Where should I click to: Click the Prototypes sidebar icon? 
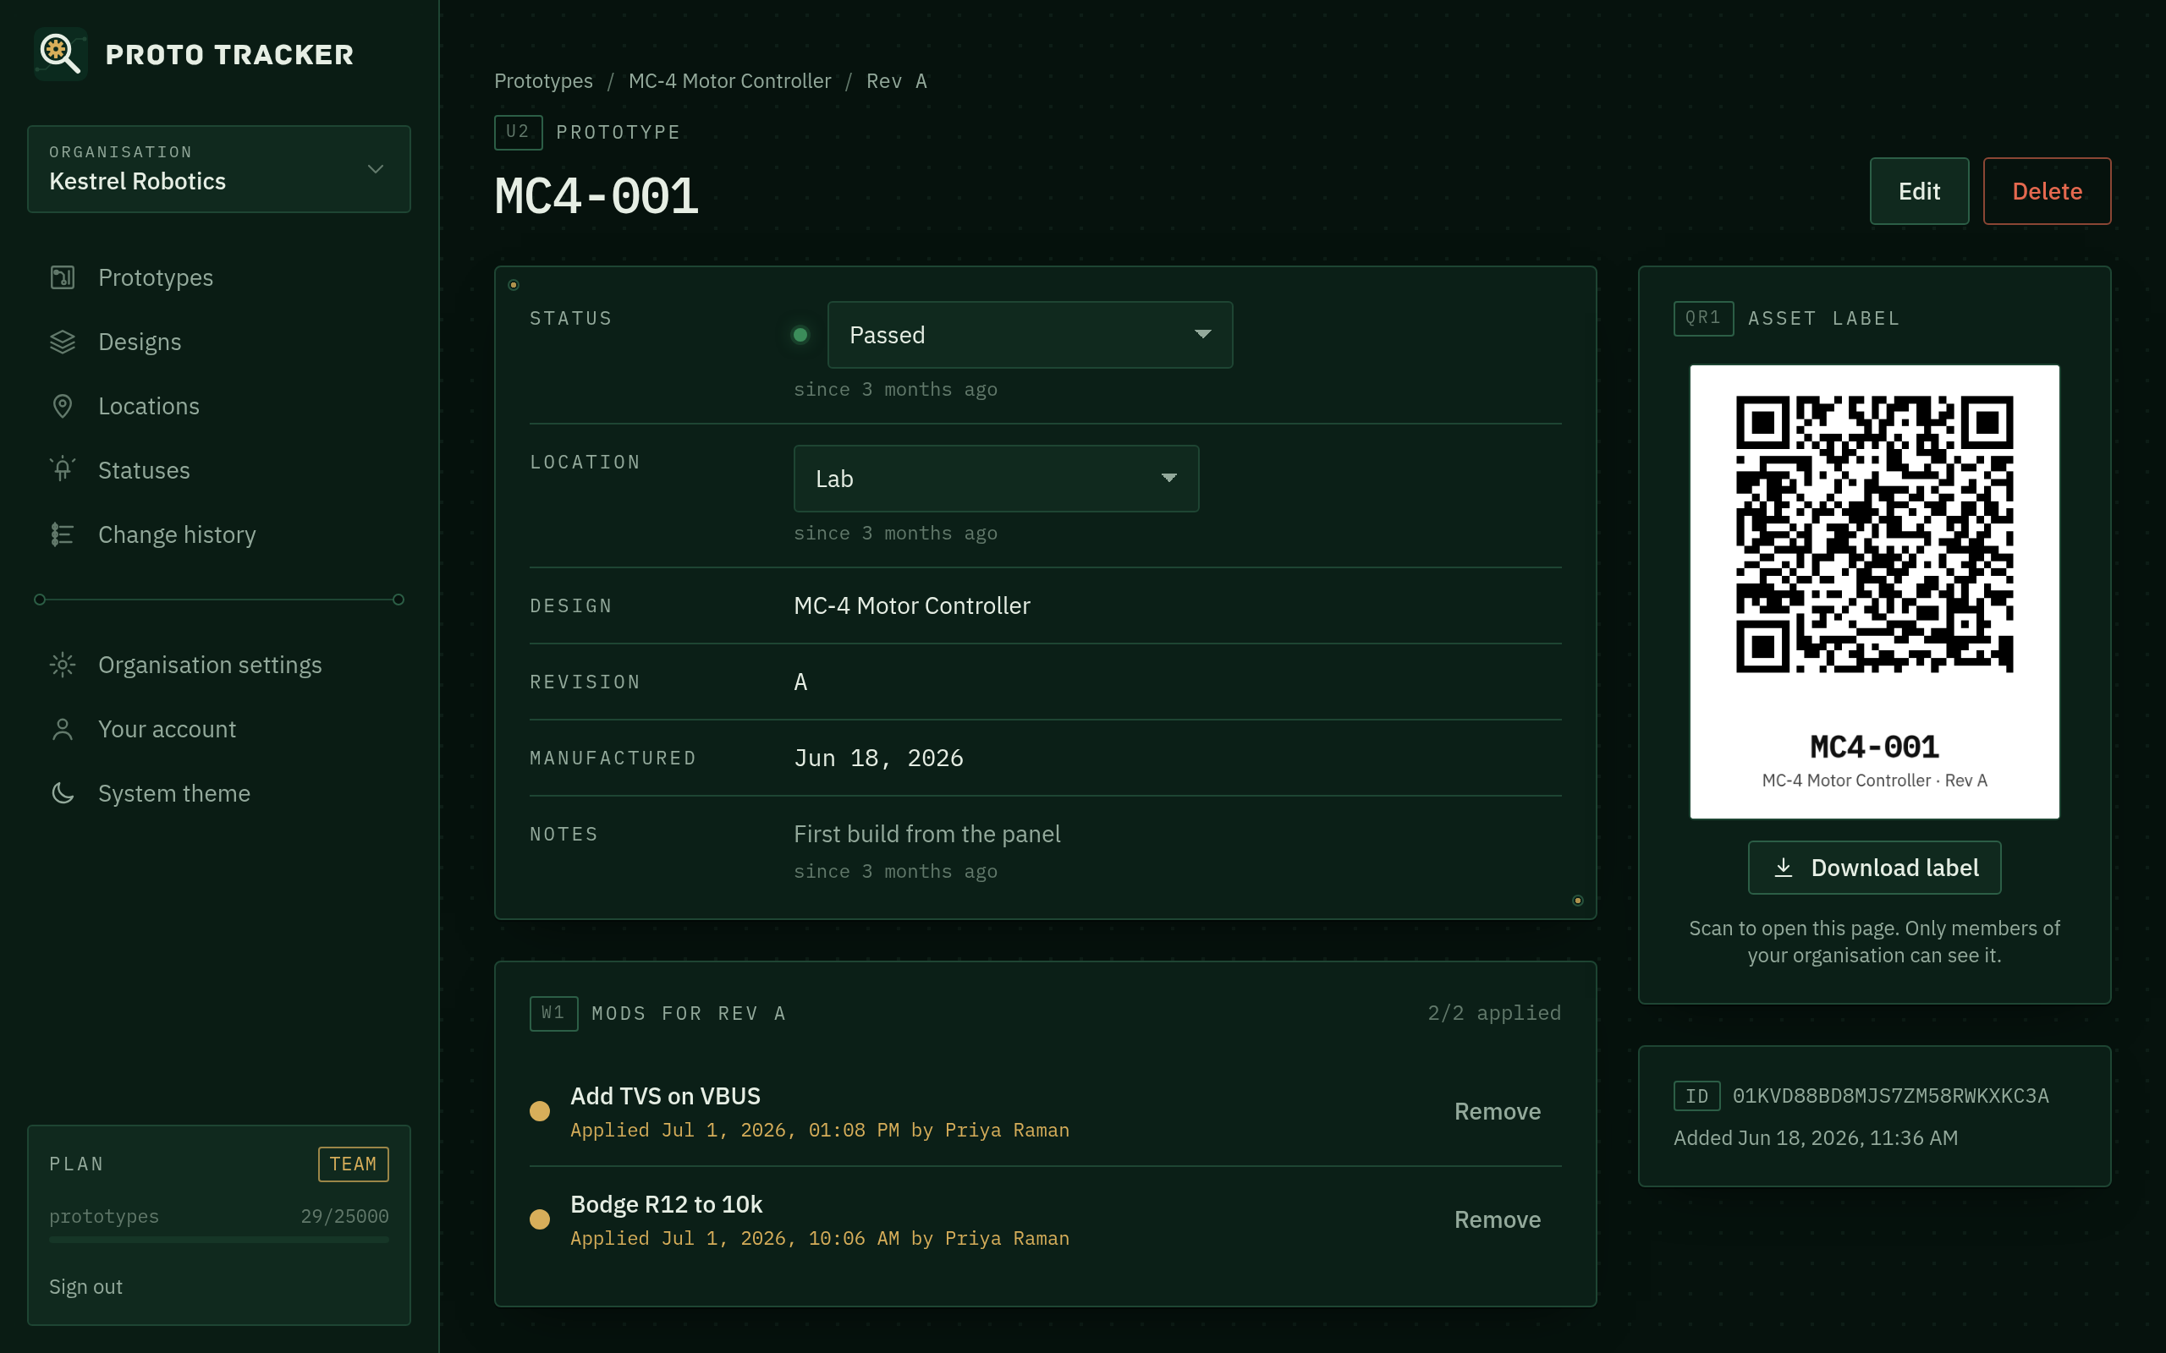(63, 277)
